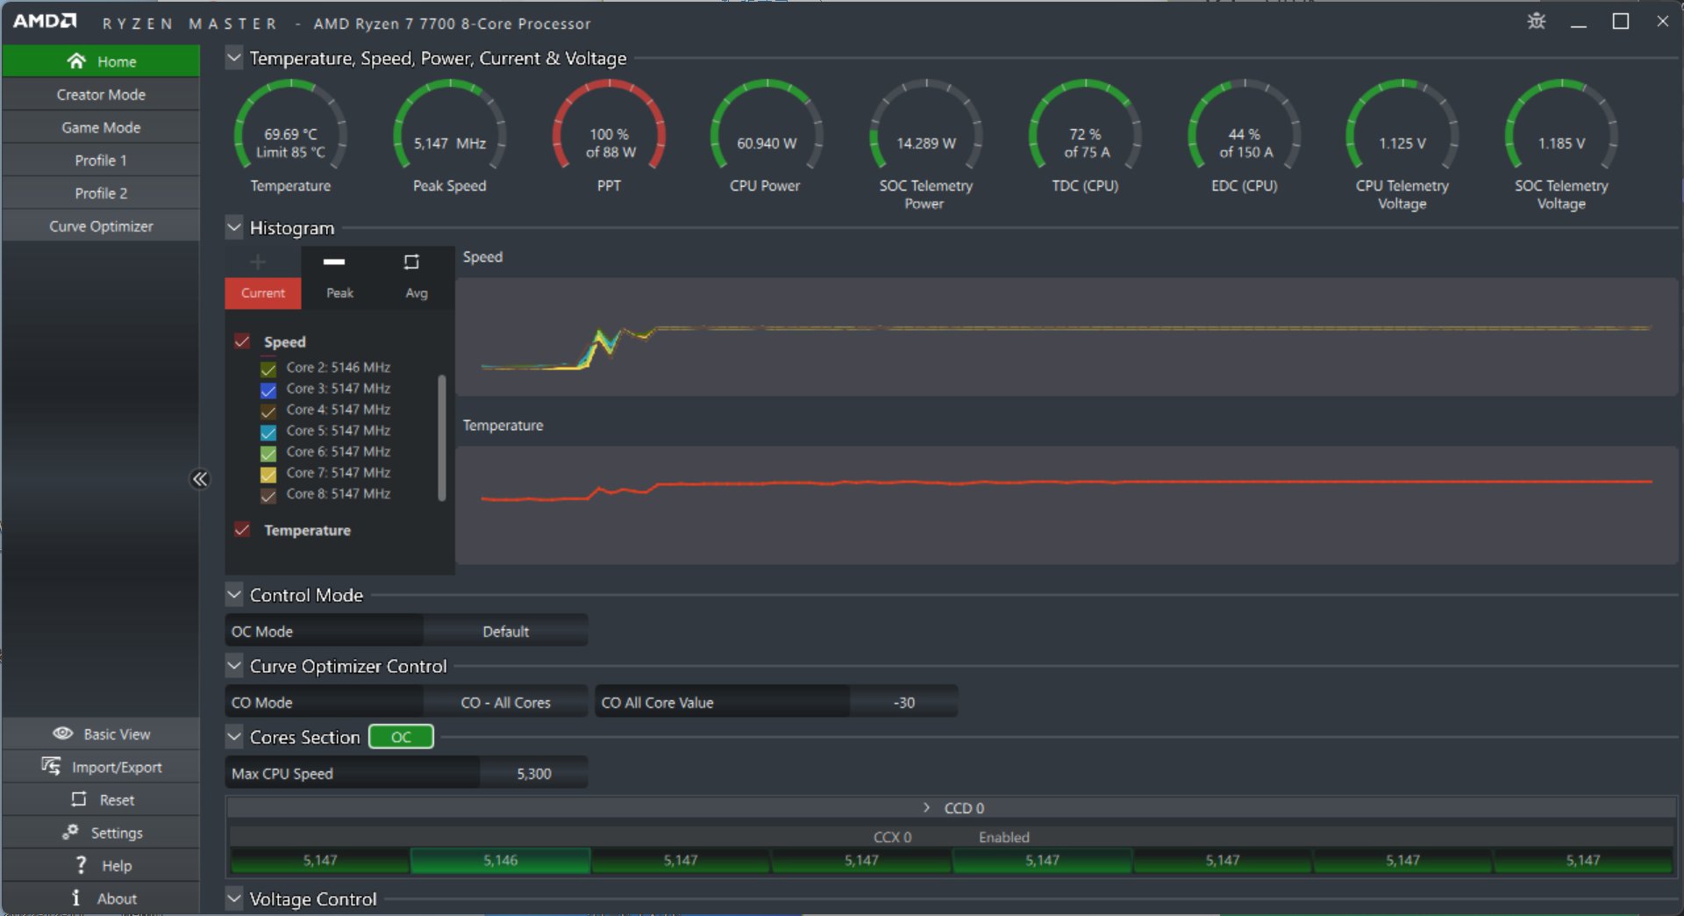Open the OC Mode Default dropdown
The width and height of the screenshot is (1684, 916).
click(505, 631)
